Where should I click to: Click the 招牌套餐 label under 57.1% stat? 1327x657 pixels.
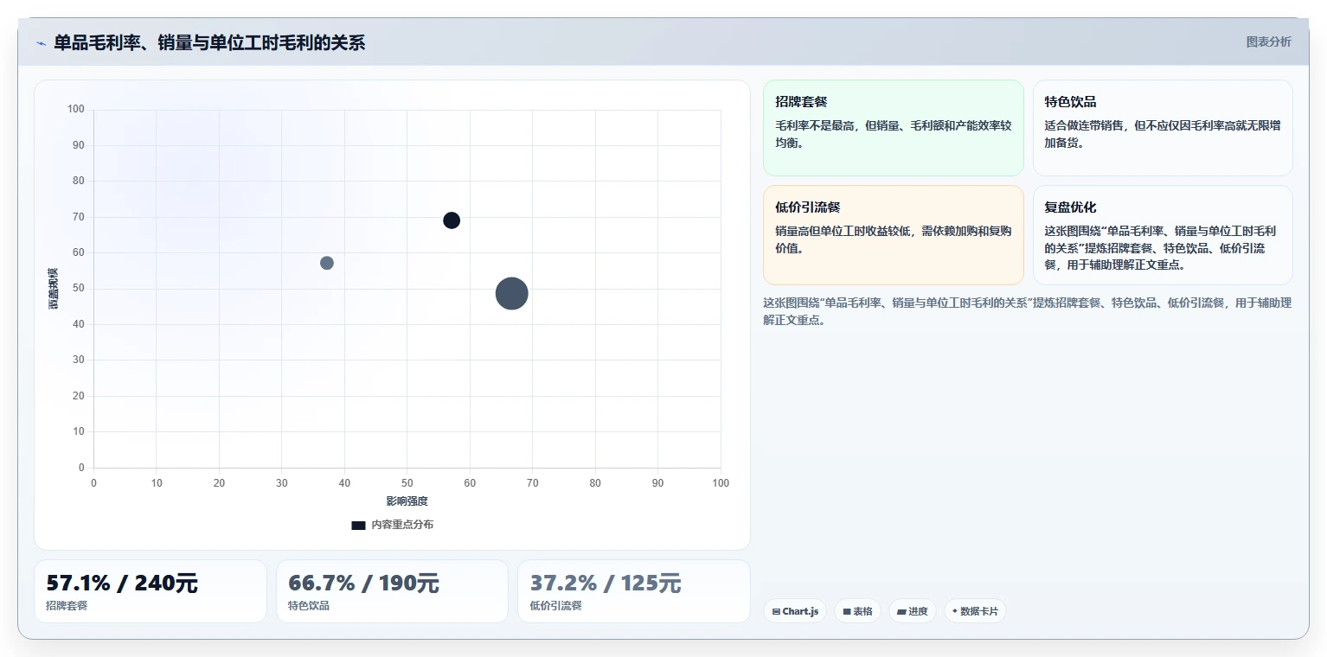pos(67,606)
